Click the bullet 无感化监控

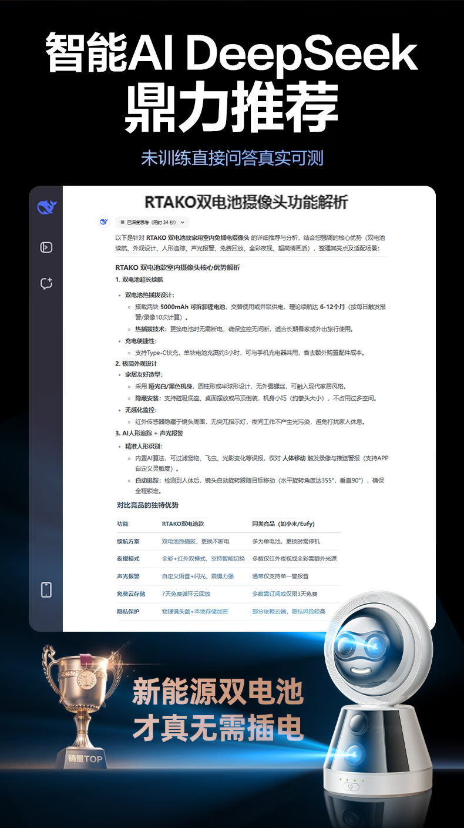coord(141,410)
